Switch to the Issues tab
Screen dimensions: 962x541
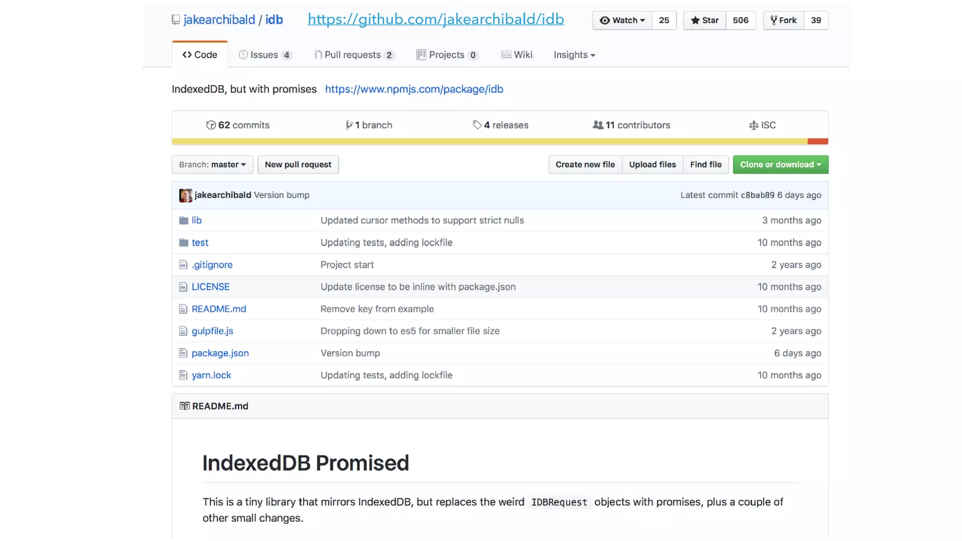point(264,55)
